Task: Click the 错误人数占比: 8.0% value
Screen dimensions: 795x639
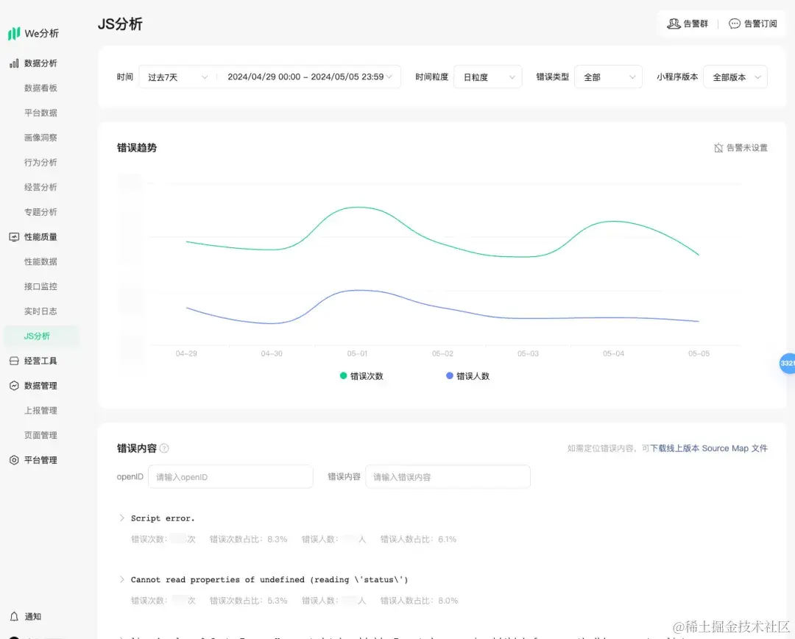Action: click(x=419, y=601)
